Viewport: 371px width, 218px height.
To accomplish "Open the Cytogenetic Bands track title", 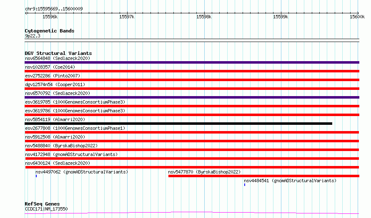I will tap(50, 31).
